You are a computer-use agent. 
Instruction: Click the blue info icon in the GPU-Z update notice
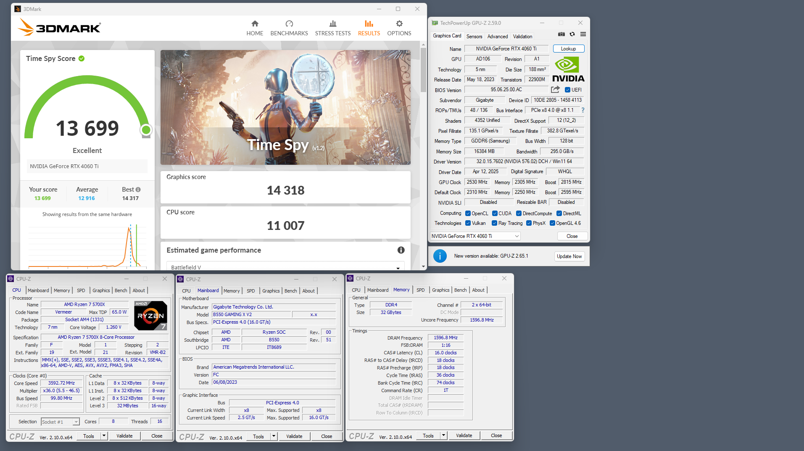440,256
